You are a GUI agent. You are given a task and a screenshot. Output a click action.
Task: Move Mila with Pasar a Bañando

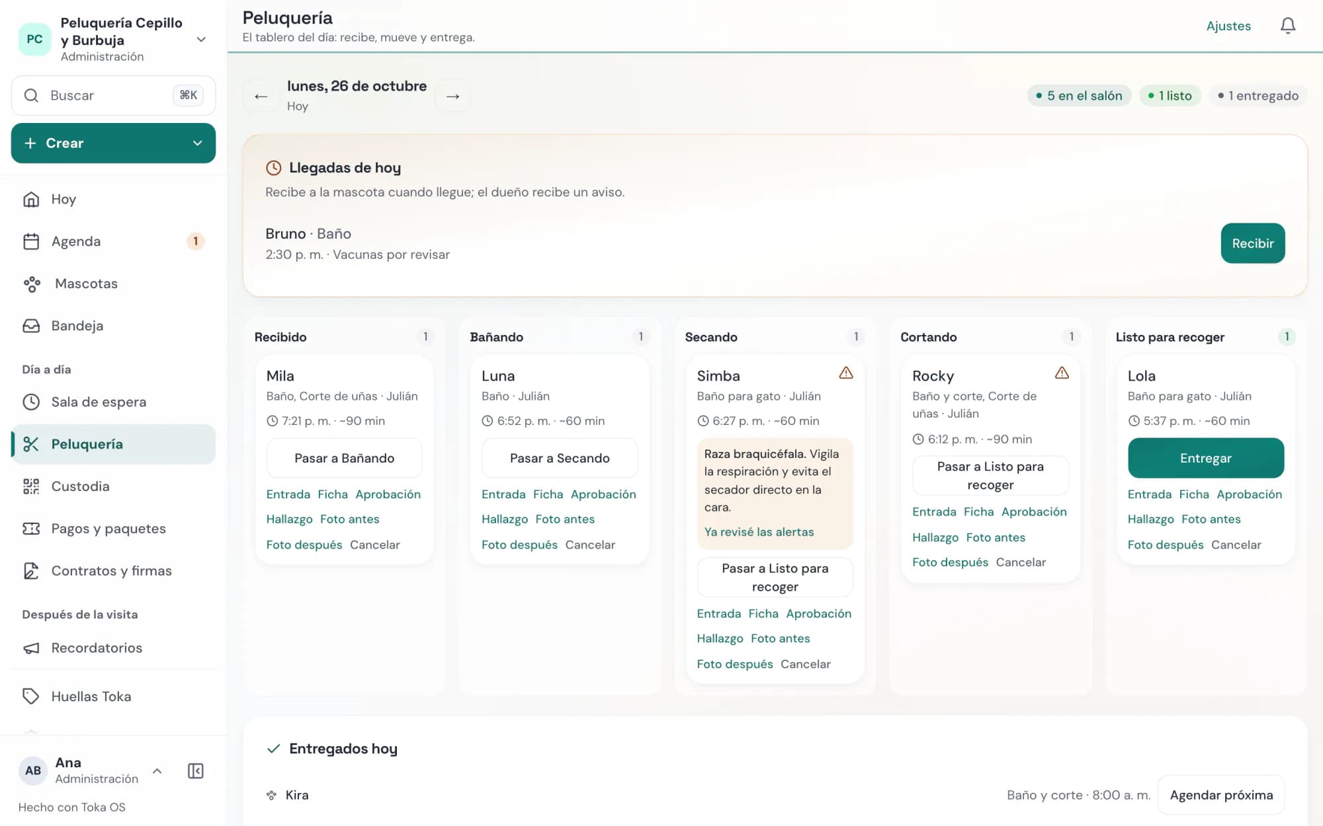(x=344, y=458)
